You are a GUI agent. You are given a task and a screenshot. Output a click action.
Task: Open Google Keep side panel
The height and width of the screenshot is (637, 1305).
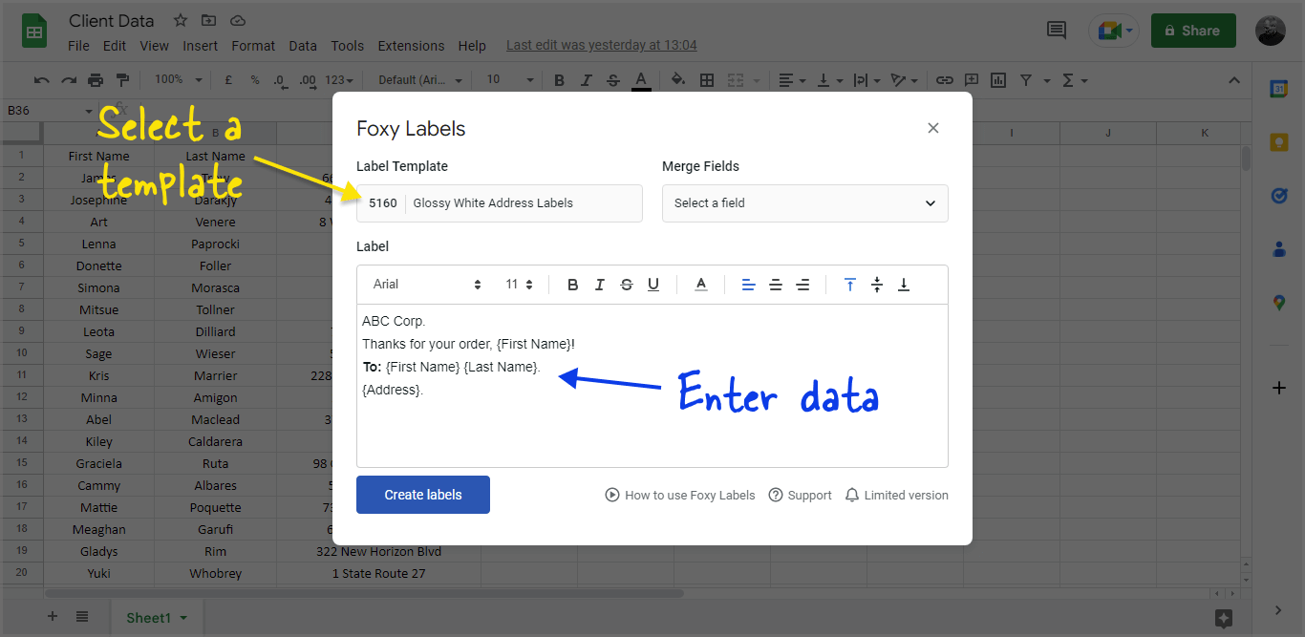pyautogui.click(x=1278, y=142)
